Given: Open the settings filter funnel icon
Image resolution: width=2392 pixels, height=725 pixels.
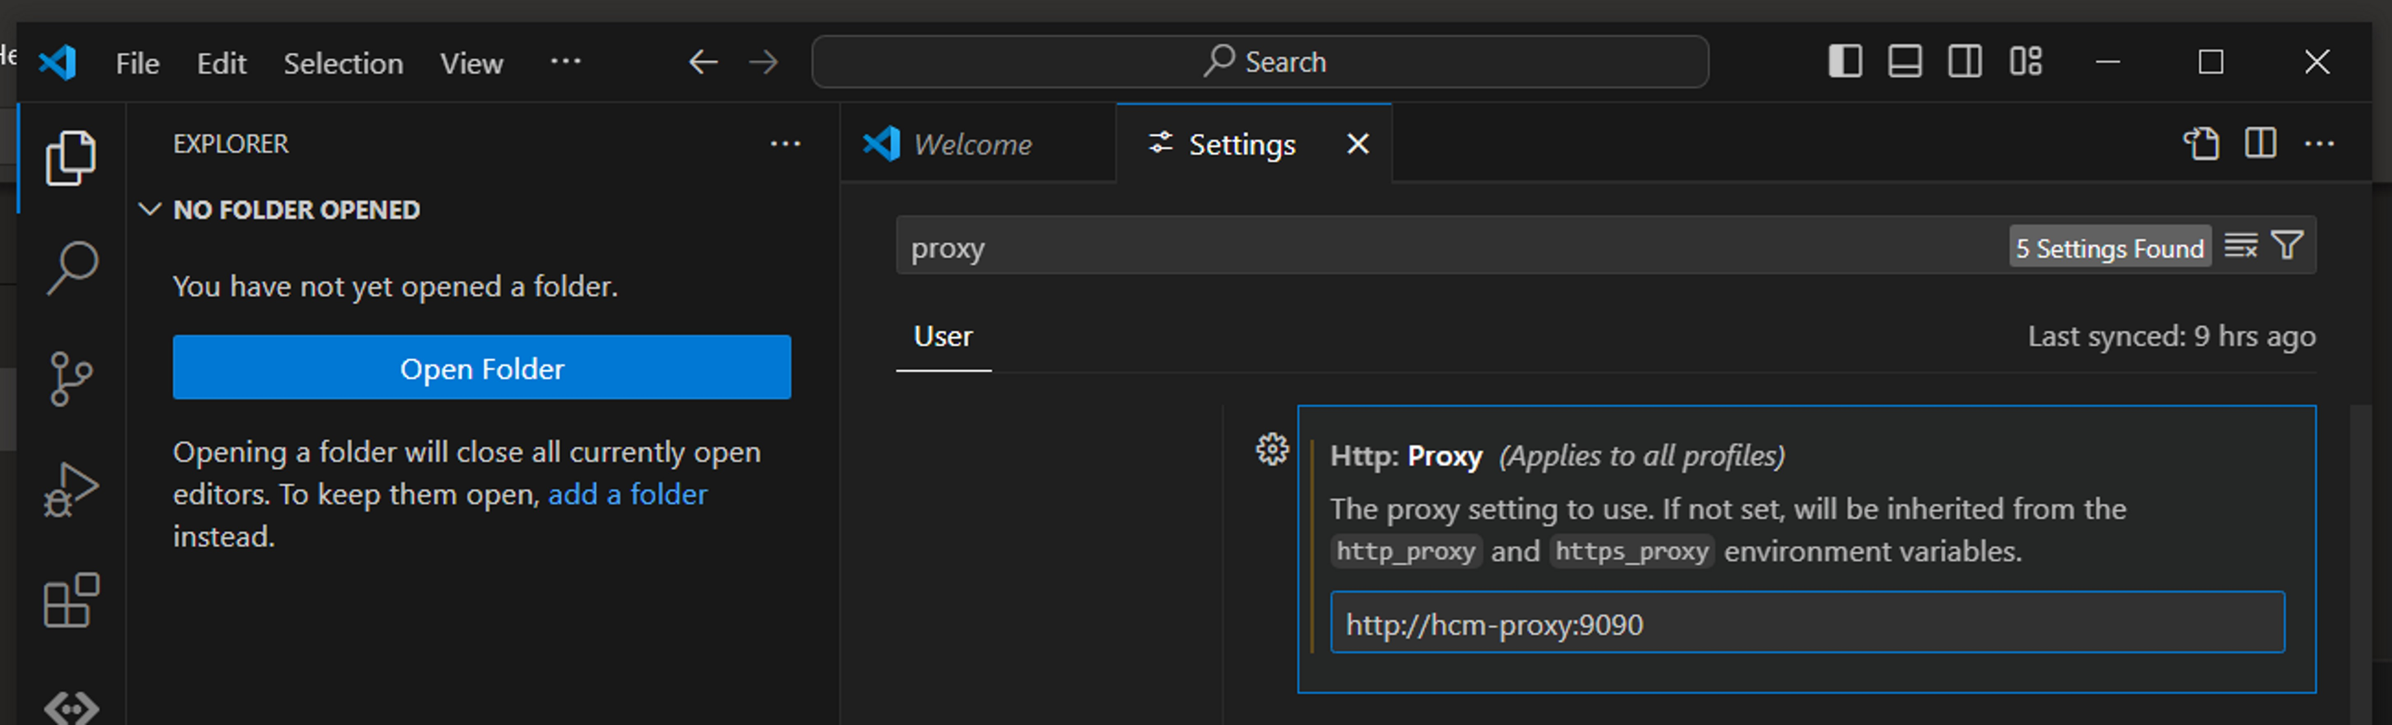Looking at the screenshot, I should pyautogui.click(x=2287, y=246).
